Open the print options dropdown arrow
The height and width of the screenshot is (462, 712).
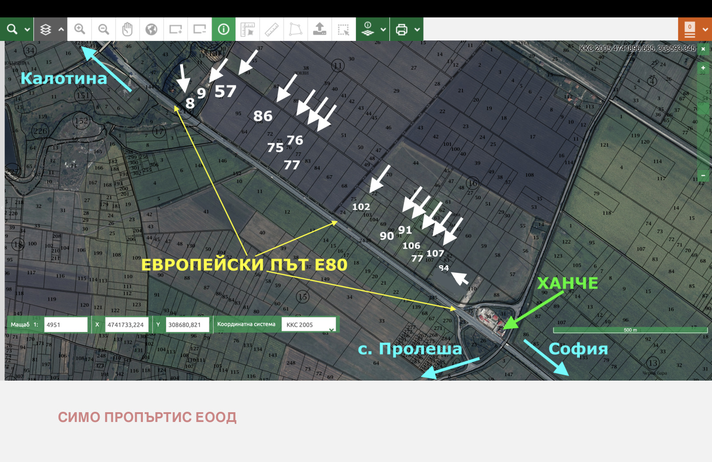pos(417,30)
